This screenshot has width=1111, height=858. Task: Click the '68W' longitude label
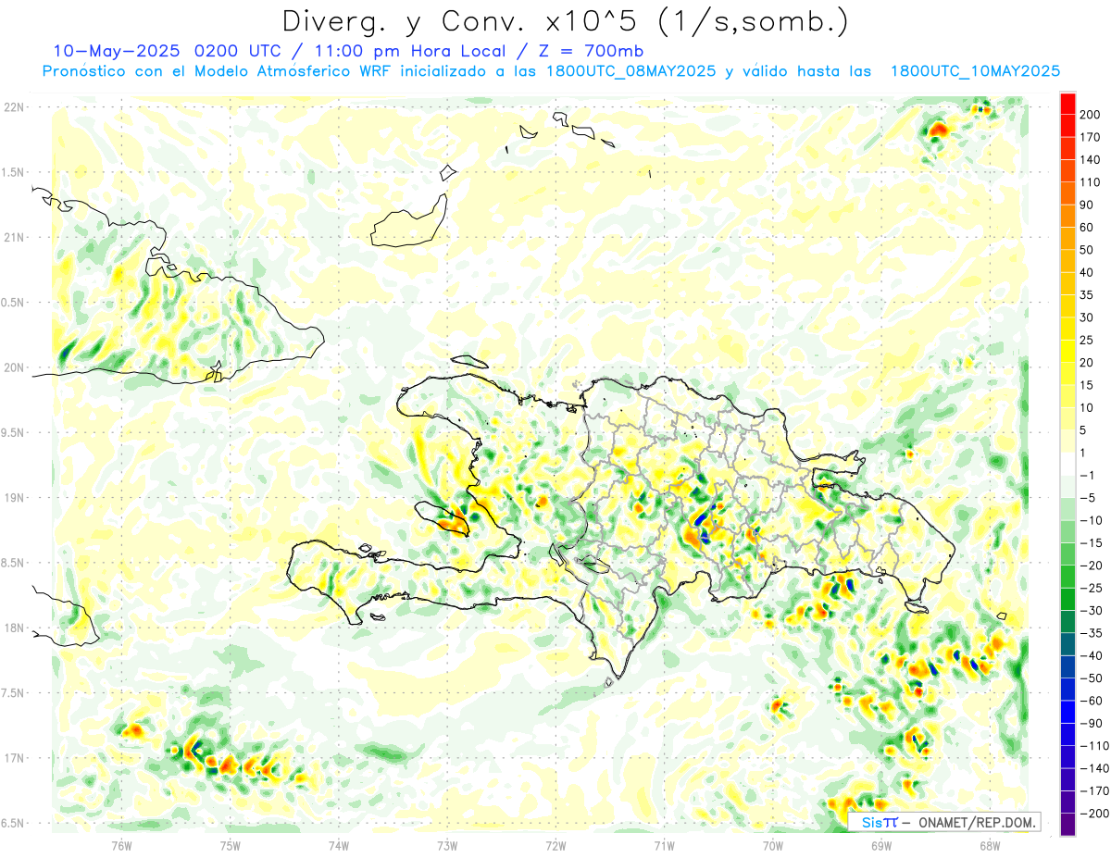[990, 845]
